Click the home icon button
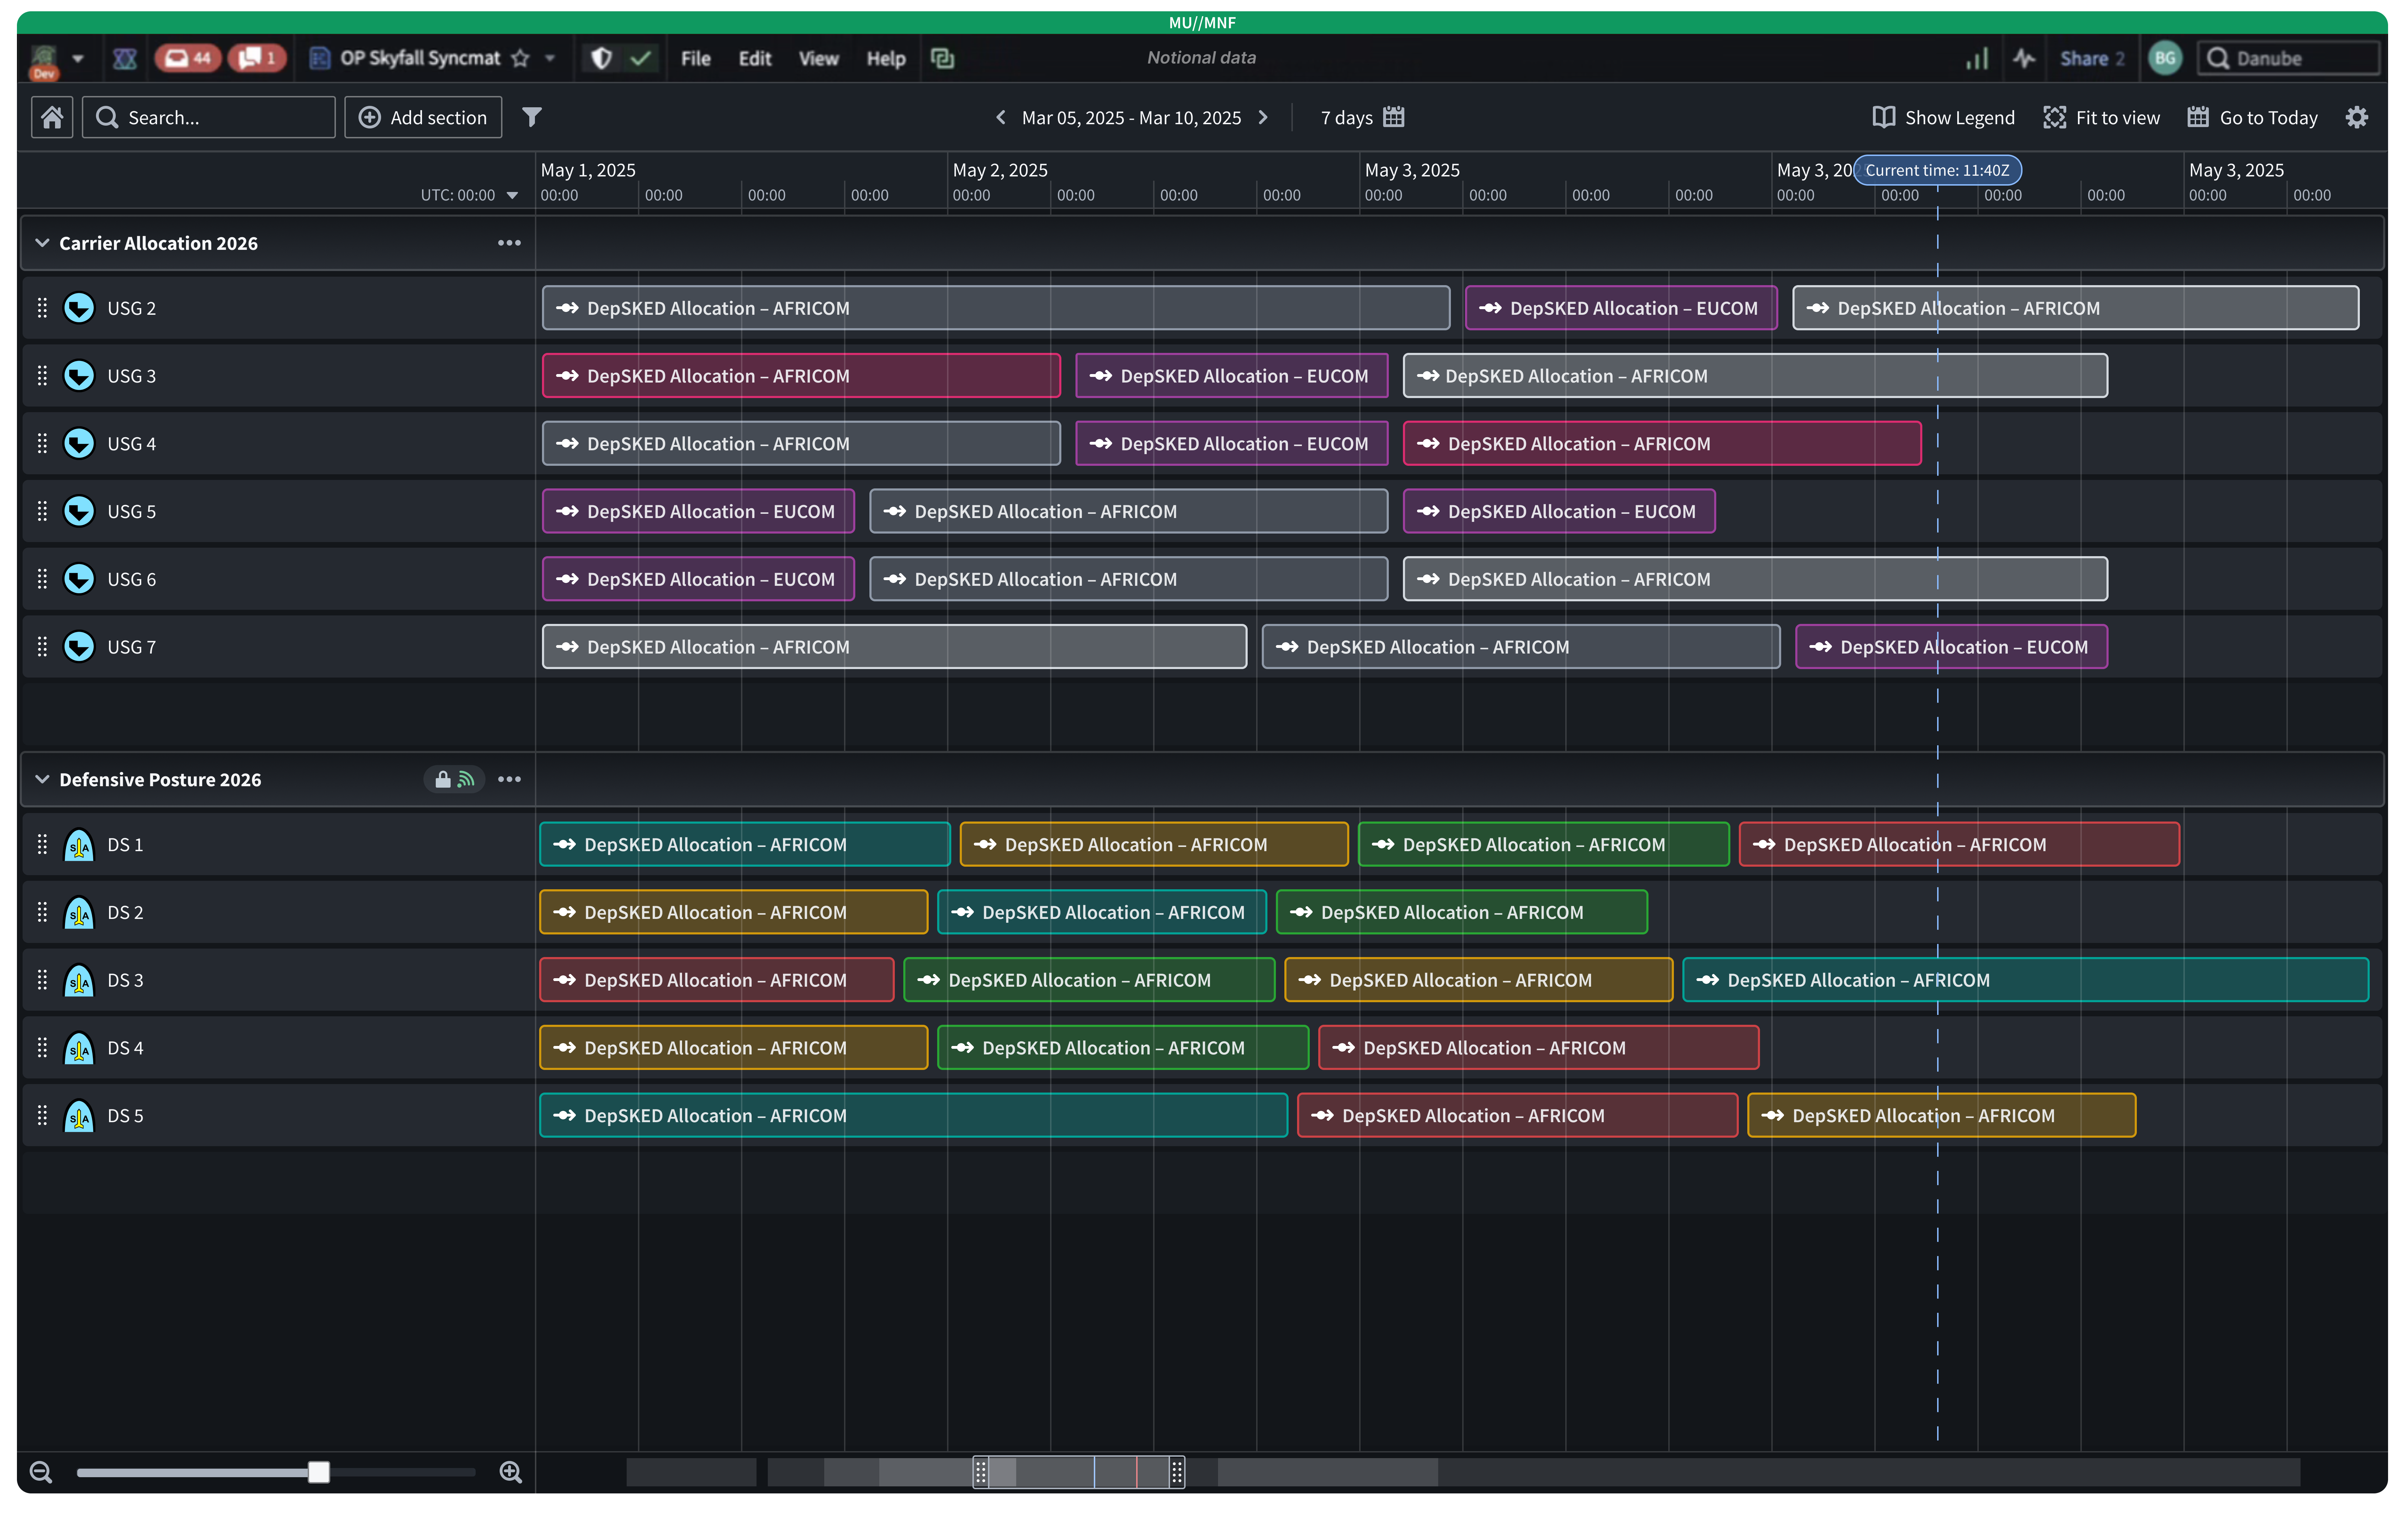2405x1516 pixels. [52, 118]
